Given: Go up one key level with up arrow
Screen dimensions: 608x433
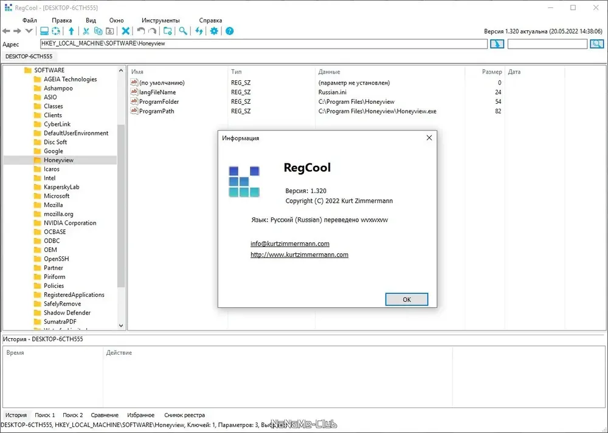Looking at the screenshot, I should point(71,31).
